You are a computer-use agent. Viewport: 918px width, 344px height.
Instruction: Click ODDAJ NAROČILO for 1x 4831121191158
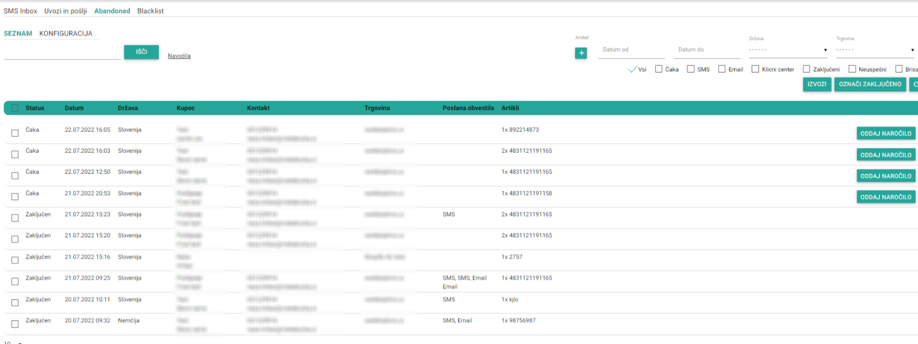[886, 197]
